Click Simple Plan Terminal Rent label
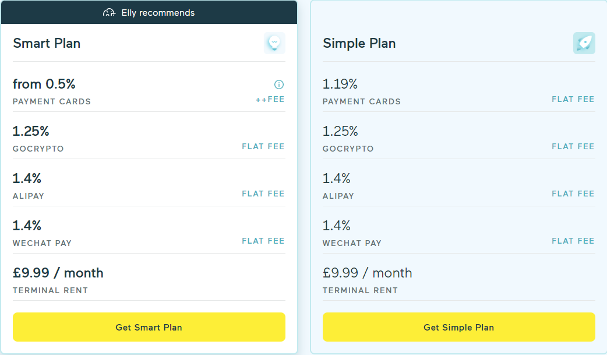The image size is (607, 355). point(360,290)
